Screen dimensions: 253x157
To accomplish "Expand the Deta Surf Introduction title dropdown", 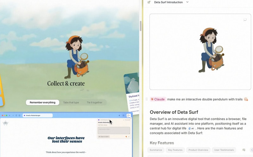I will pos(187,2).
